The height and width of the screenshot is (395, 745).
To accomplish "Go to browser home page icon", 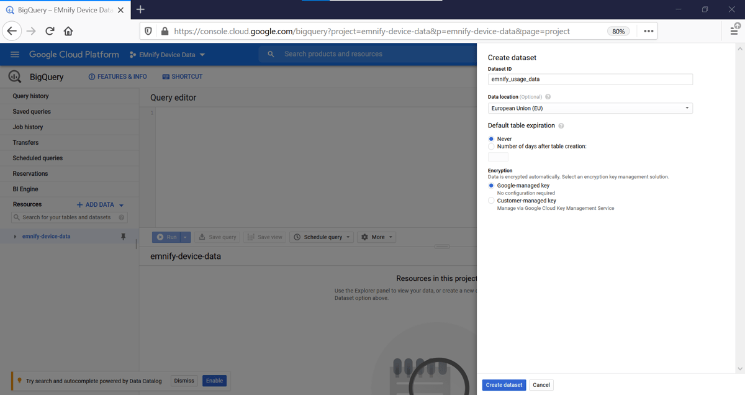I will coord(68,31).
